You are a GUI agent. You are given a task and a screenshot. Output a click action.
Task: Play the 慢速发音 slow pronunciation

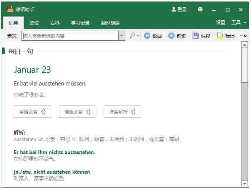pos(77,112)
